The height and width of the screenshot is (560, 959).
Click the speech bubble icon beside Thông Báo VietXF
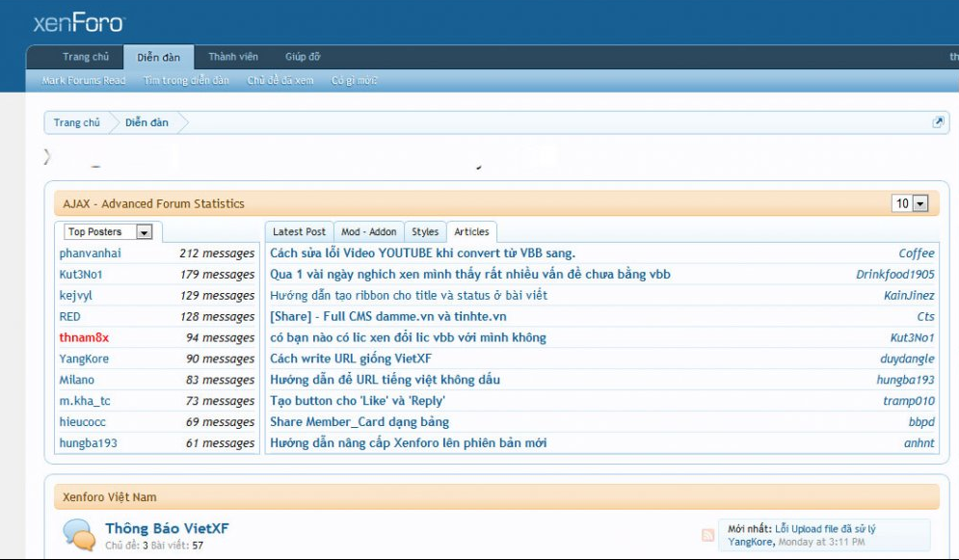coord(78,535)
